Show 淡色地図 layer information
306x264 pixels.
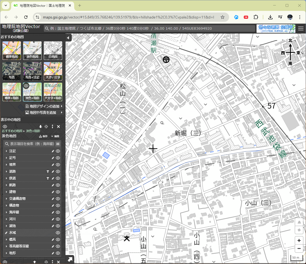(x=52, y=127)
